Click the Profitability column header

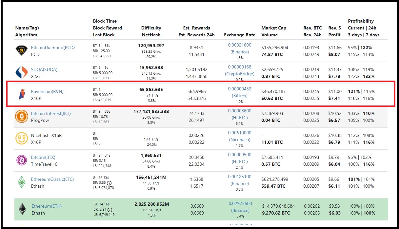pos(361,21)
